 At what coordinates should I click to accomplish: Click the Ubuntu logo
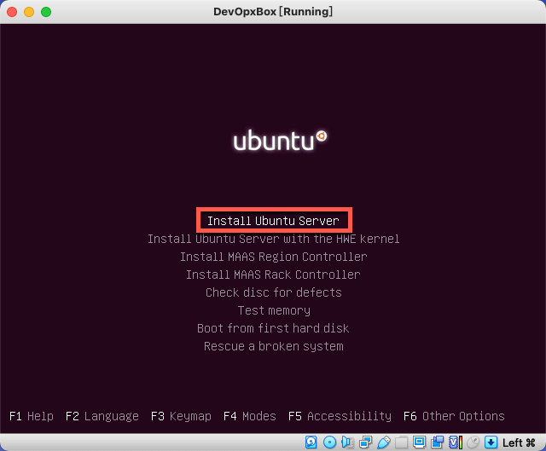coord(280,140)
